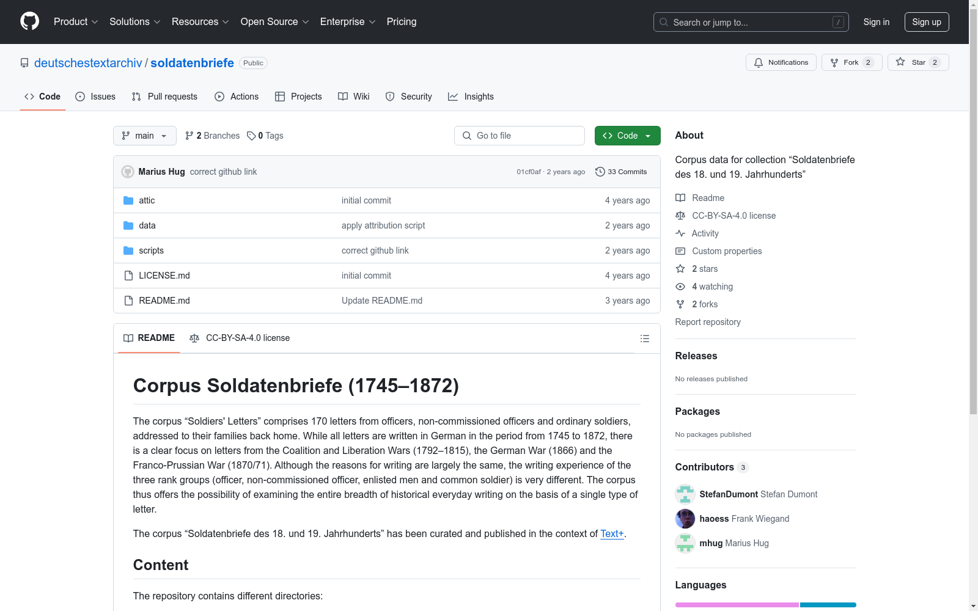Click the README.md file icon
This screenshot has height=611, width=978.
[x=128, y=301]
